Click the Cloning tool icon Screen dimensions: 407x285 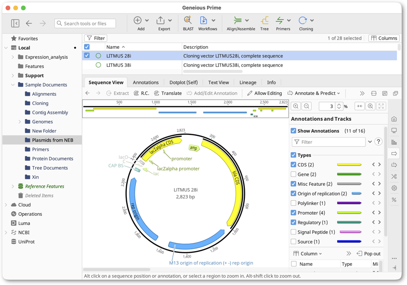click(302, 20)
